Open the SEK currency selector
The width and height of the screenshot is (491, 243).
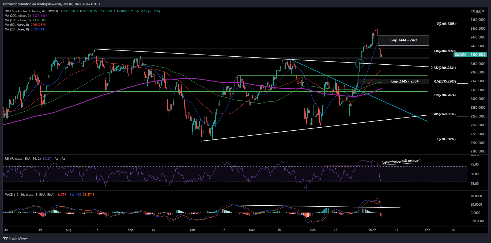[x=478, y=11]
